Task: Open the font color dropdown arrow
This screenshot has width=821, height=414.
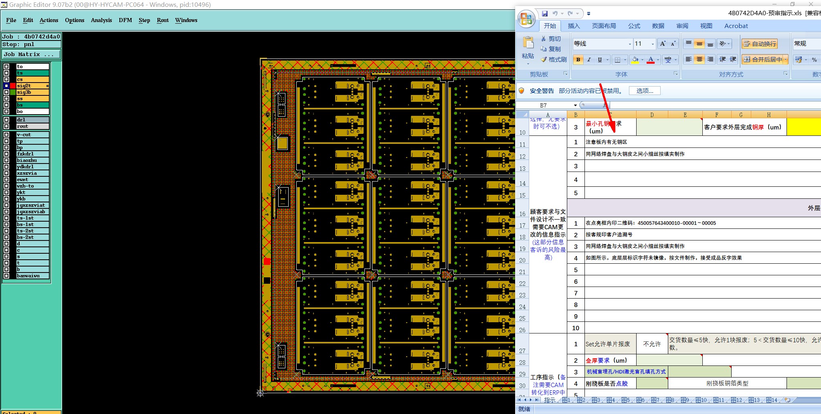Action: 658,60
